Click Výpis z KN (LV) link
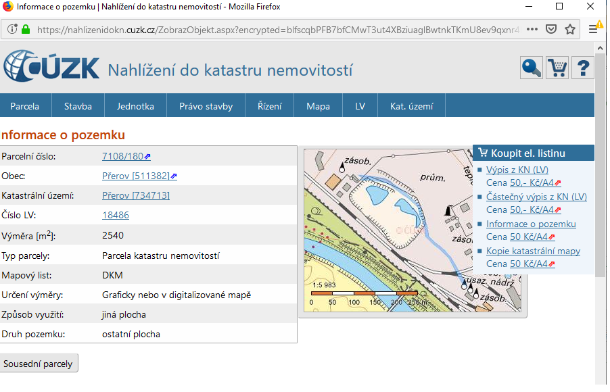This screenshot has height=392, width=610. (x=517, y=170)
